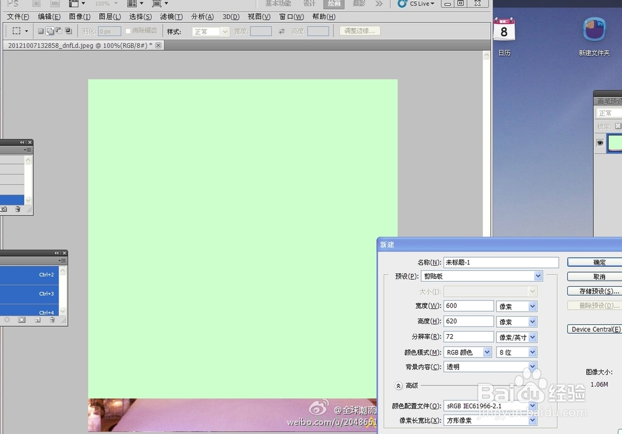Collapse the Advanced section expander
Viewport: 622px width, 434px height.
click(x=399, y=386)
